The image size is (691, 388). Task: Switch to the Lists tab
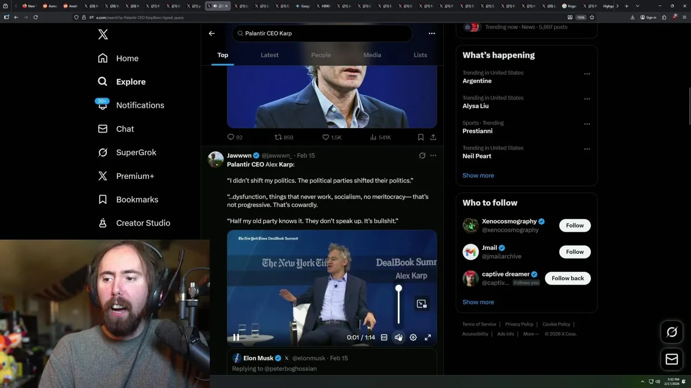click(420, 55)
